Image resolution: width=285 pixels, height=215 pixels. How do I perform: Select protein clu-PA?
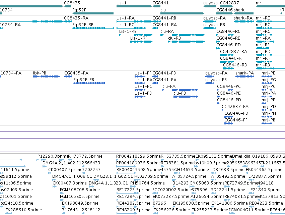coord(169,87)
